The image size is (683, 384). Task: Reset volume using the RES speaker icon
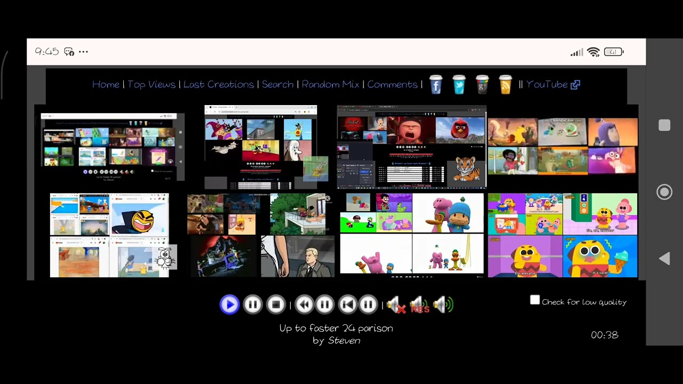[x=419, y=305]
